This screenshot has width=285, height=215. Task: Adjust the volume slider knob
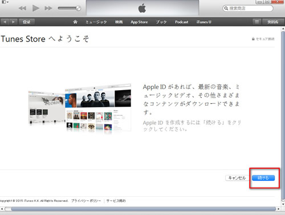[x=78, y=8]
